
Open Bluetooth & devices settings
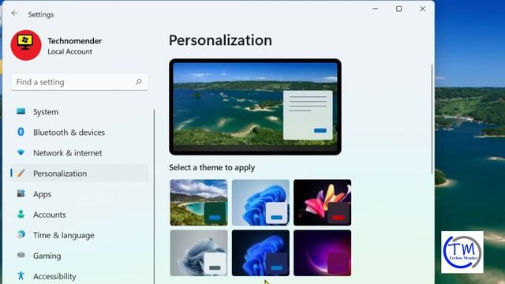coord(80,133)
